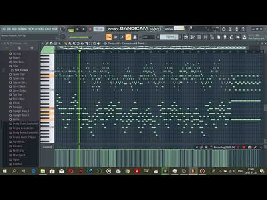Click the download arrow icon in toolbar
Screen dimensions: 267x200
click(244, 37)
